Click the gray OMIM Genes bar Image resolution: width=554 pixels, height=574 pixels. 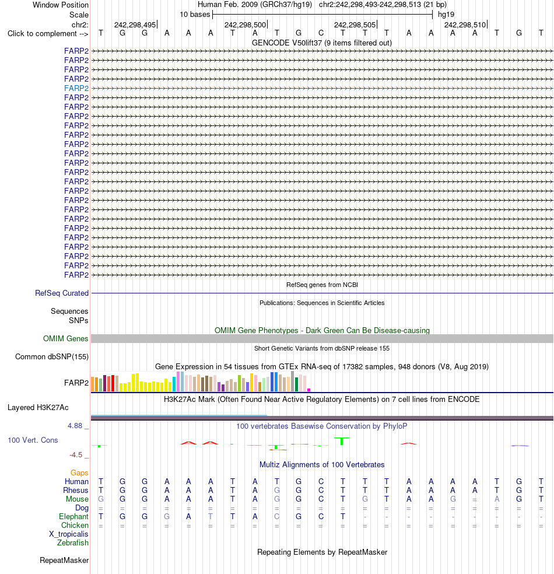click(322, 339)
